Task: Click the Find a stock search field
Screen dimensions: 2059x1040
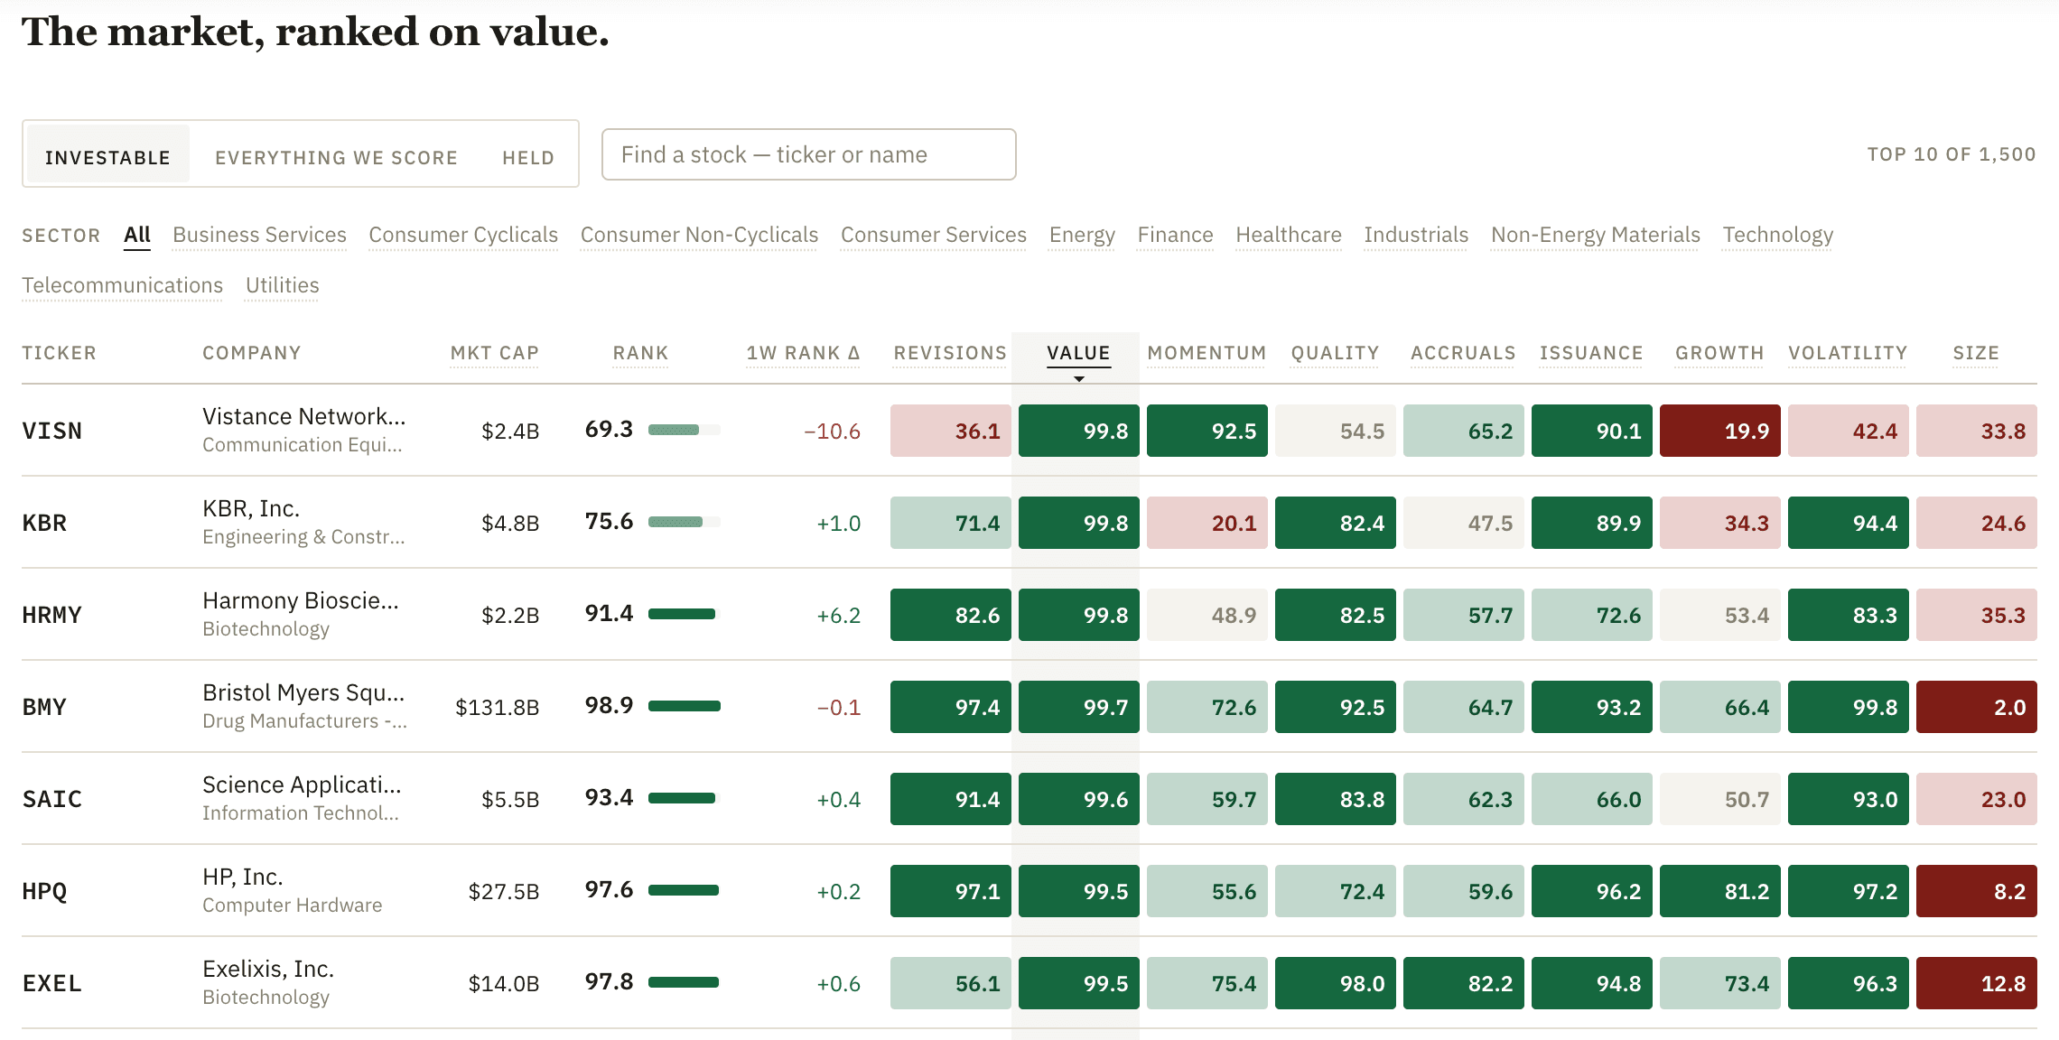Action: pos(808,154)
